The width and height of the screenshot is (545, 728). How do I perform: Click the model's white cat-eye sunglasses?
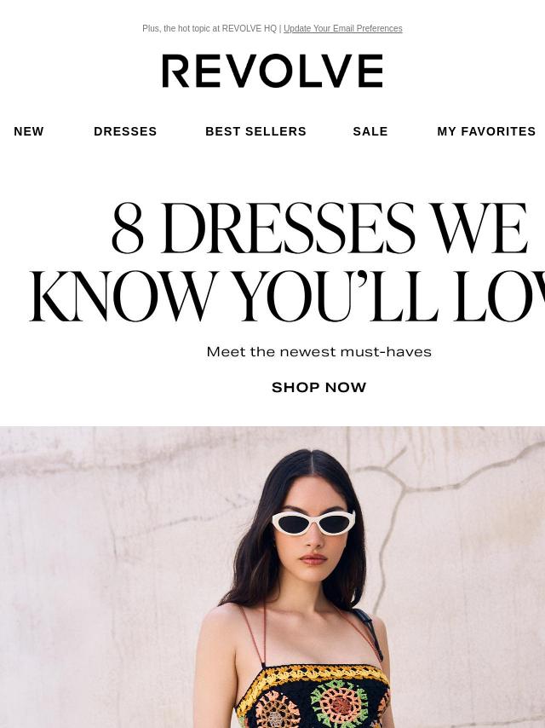point(314,522)
